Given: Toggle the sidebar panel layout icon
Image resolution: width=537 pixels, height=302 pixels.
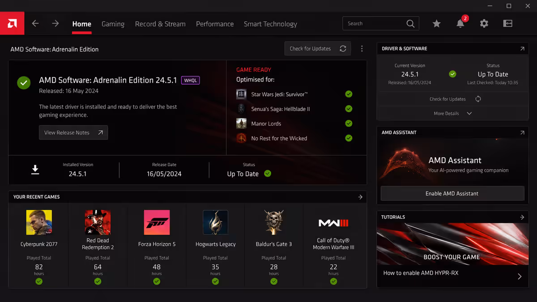Looking at the screenshot, I should [x=507, y=24].
